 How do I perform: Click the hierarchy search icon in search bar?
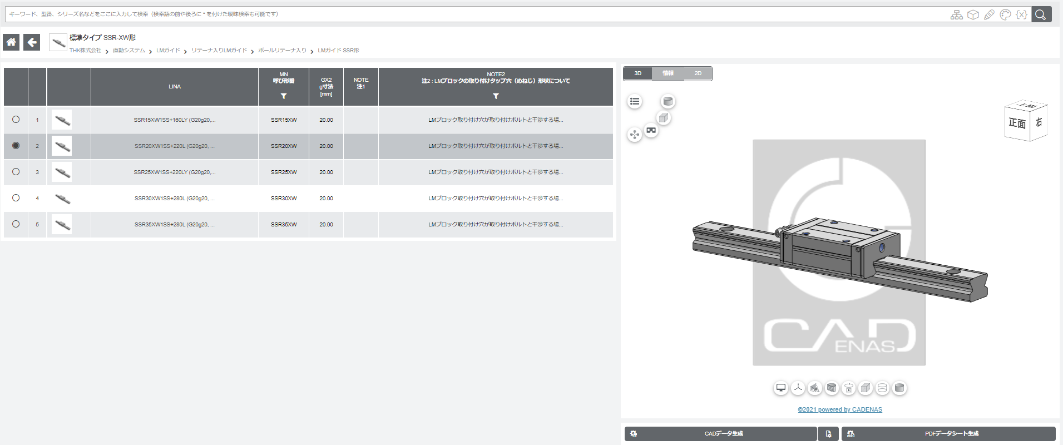(957, 15)
